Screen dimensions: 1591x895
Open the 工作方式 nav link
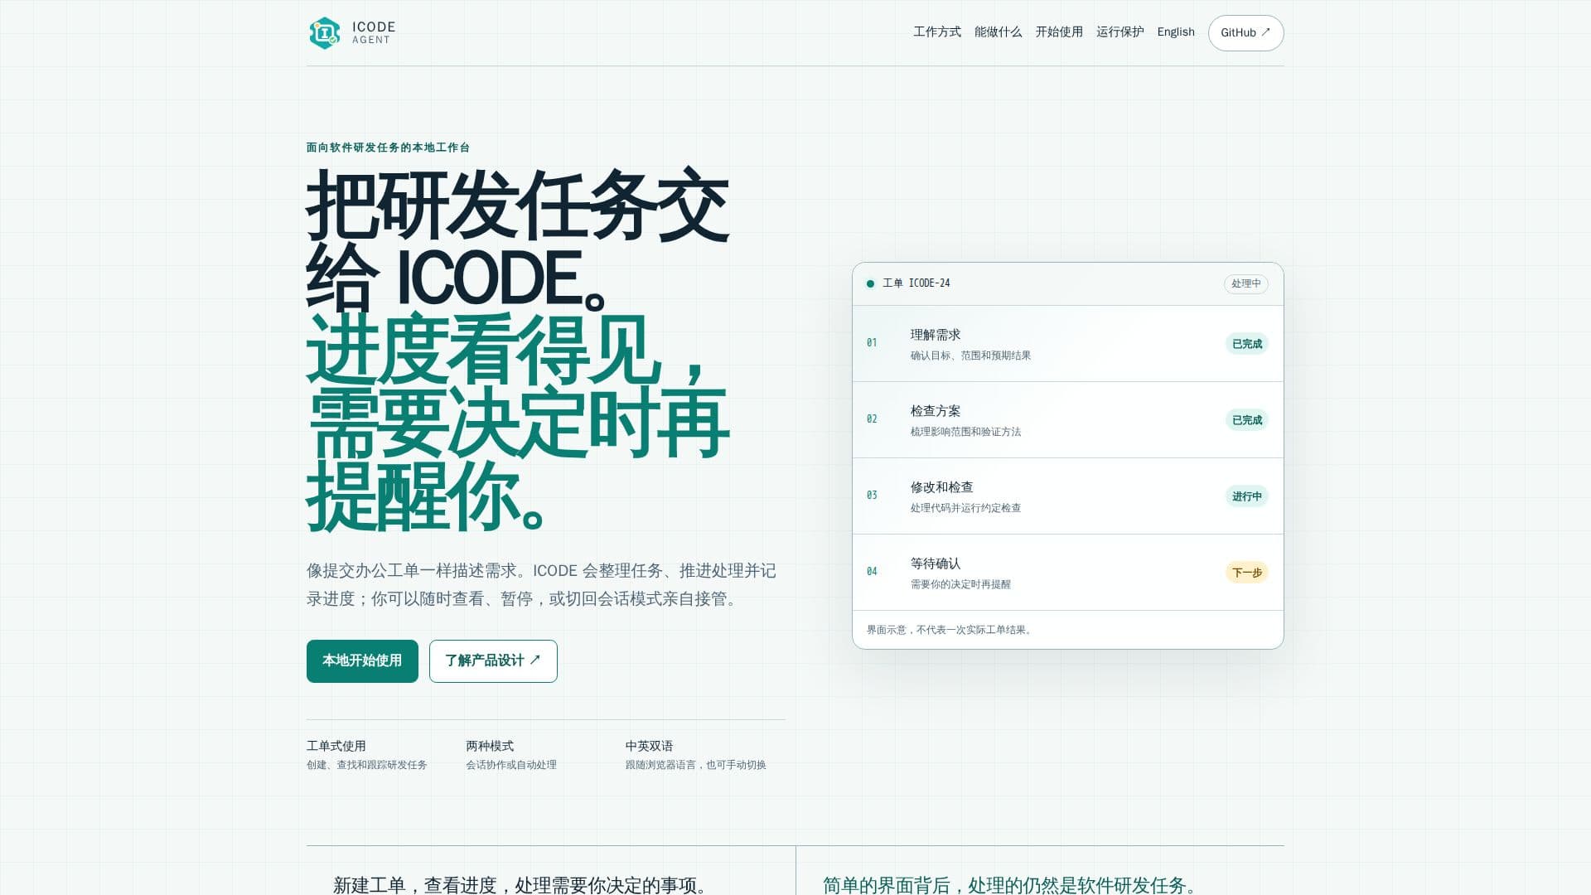pos(937,32)
